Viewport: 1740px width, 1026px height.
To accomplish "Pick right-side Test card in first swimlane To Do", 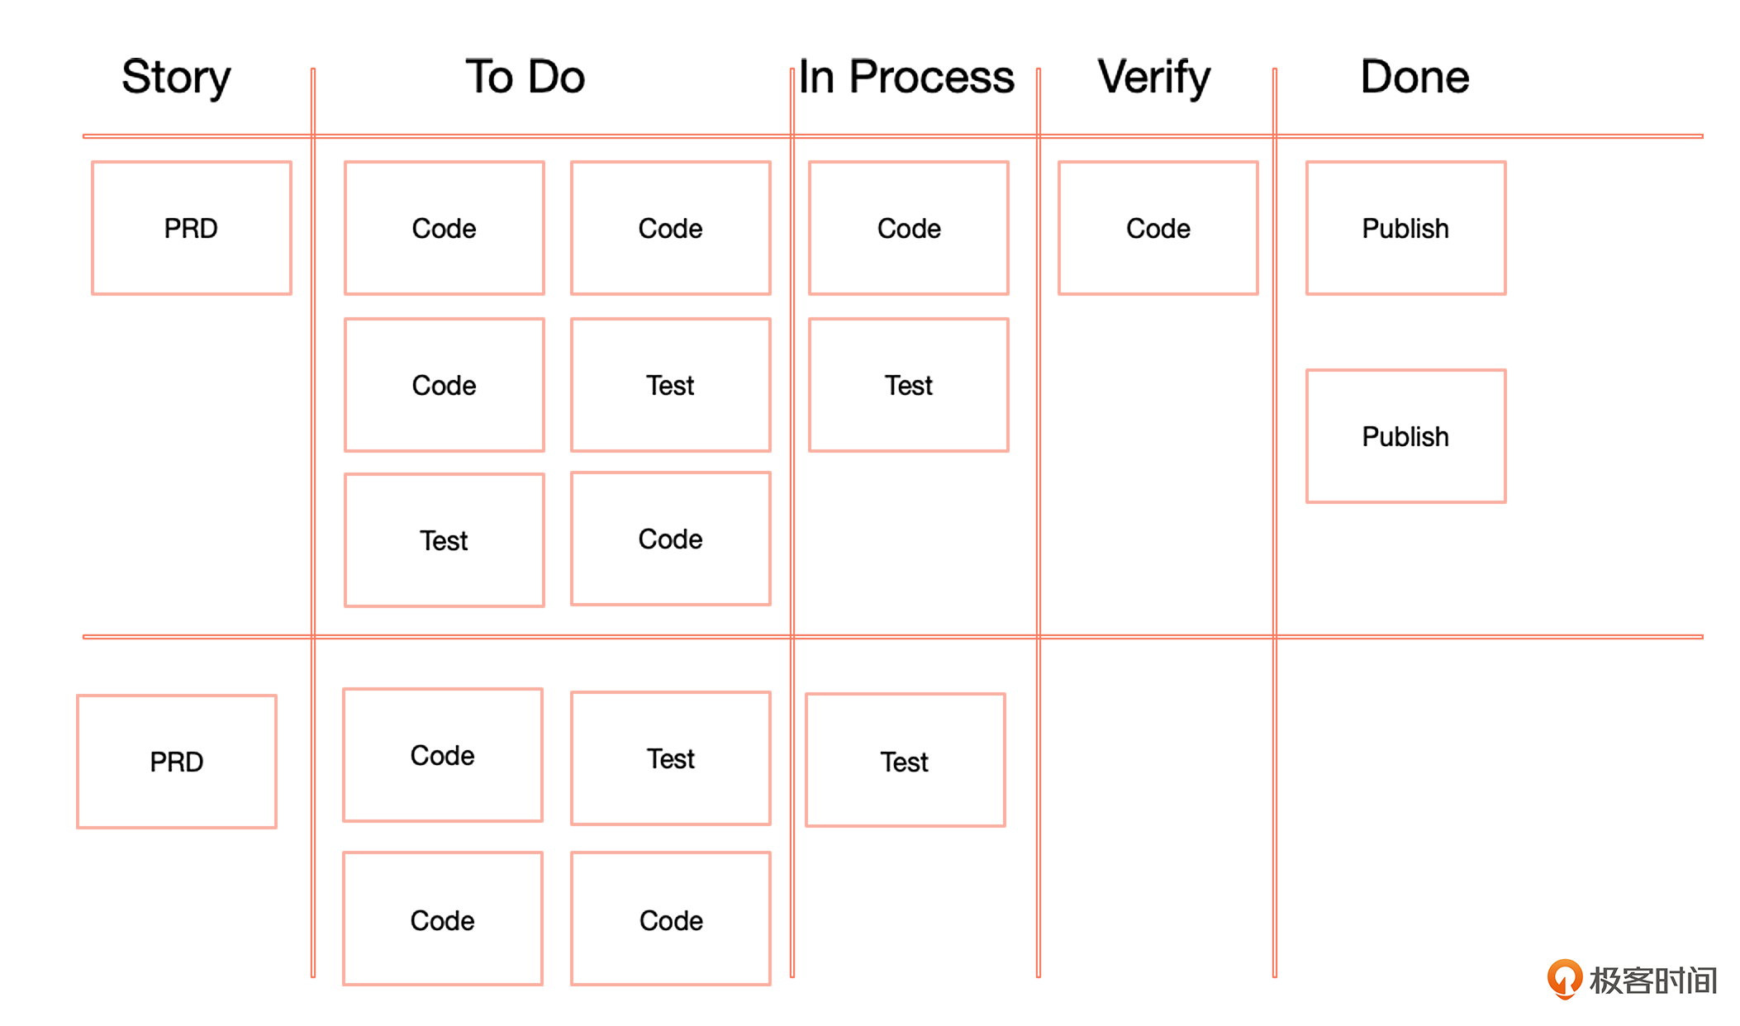I will tap(670, 385).
